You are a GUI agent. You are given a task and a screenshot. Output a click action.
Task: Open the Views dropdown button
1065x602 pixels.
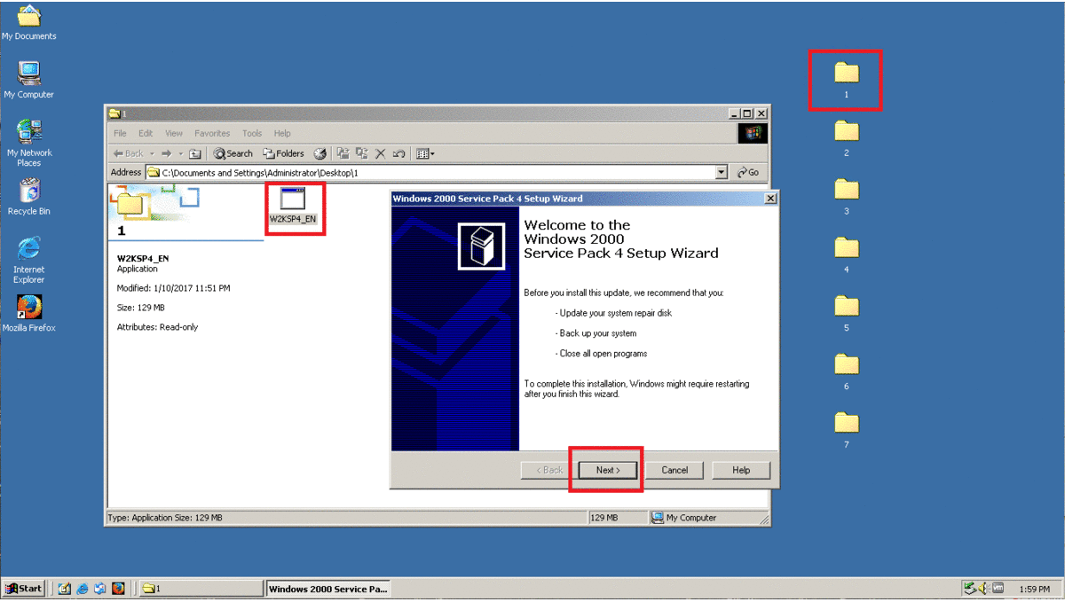425,153
